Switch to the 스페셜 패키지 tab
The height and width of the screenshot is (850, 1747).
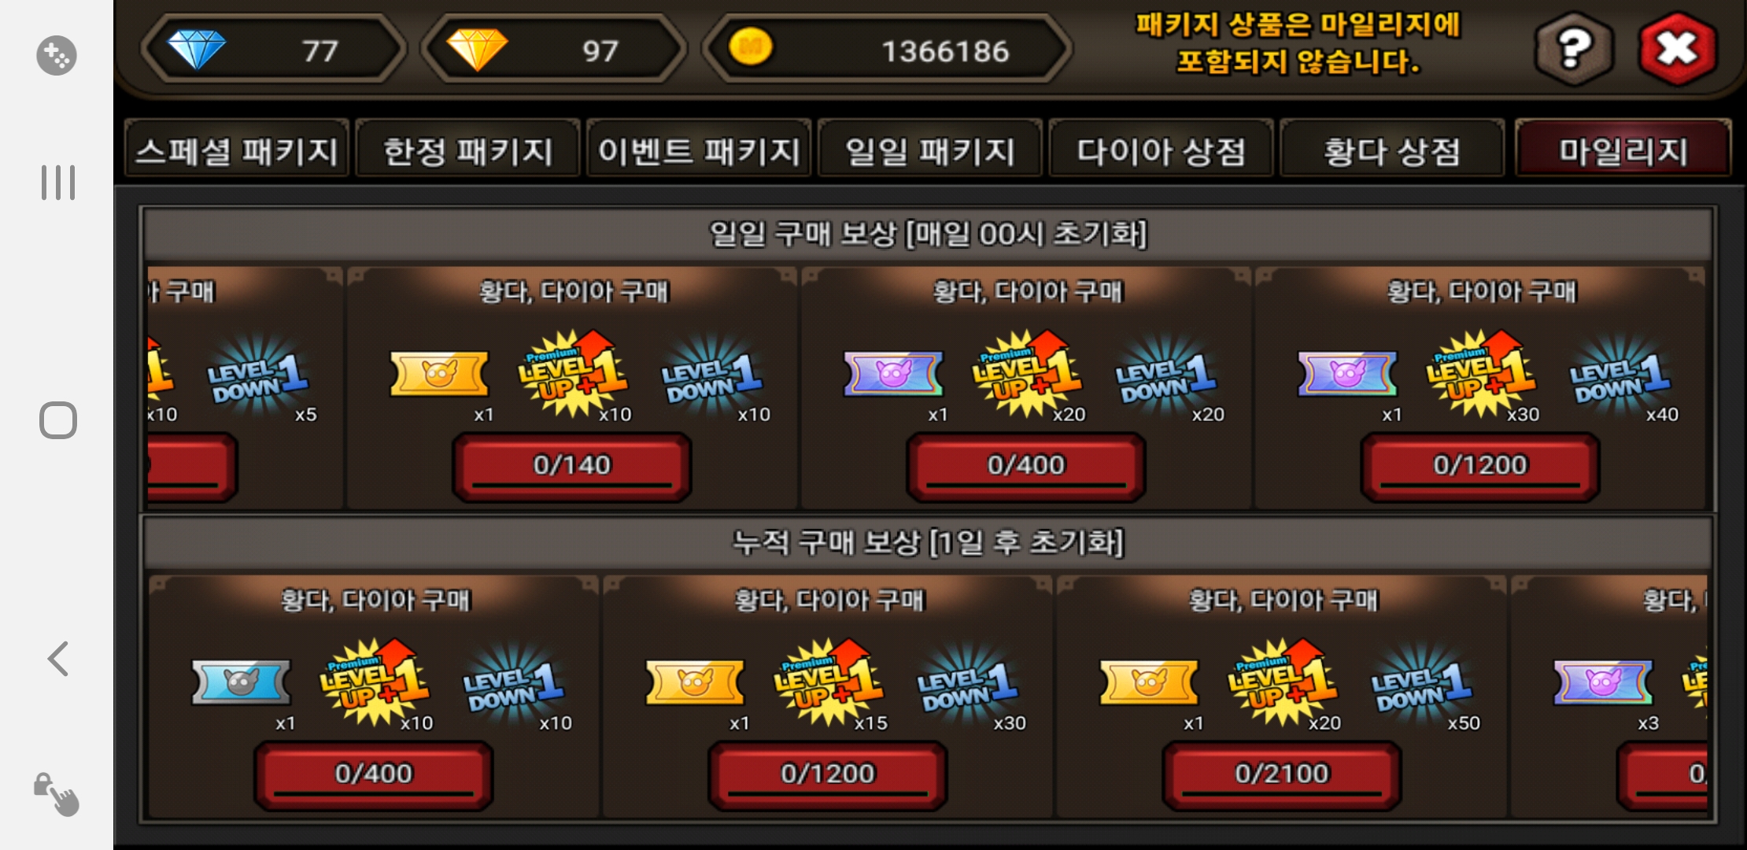tap(236, 150)
